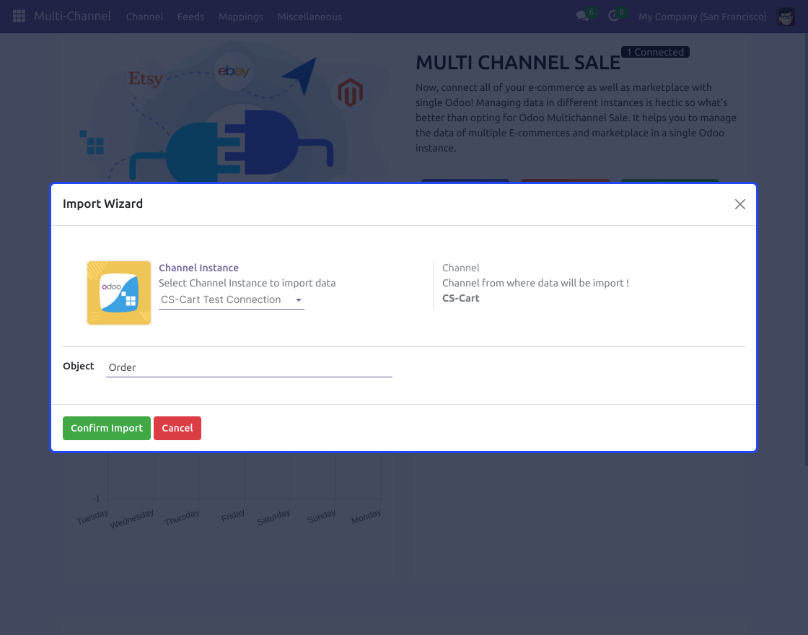Screen dimensions: 808x635
Task: Open the Miscellaneous menu
Action: tap(309, 17)
